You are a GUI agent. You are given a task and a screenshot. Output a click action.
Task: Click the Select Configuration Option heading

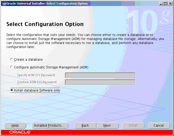[45, 24]
